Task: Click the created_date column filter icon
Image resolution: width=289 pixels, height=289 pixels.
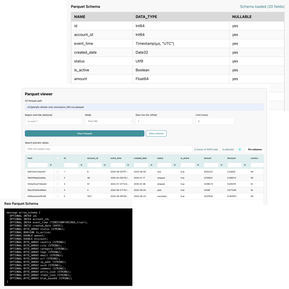Action: [151, 165]
